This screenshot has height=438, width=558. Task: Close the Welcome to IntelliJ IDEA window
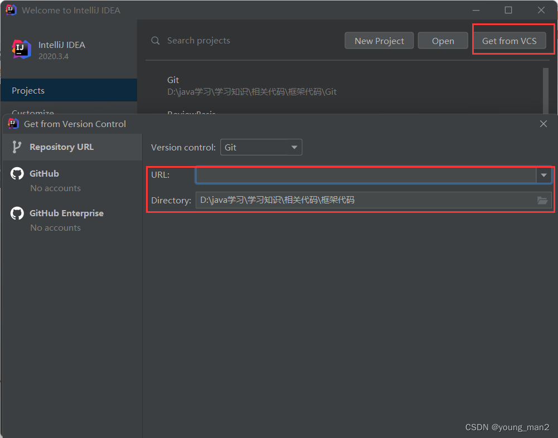(541, 10)
